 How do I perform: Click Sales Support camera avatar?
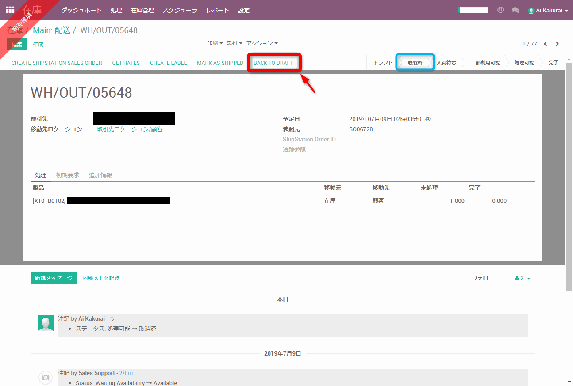point(46,377)
